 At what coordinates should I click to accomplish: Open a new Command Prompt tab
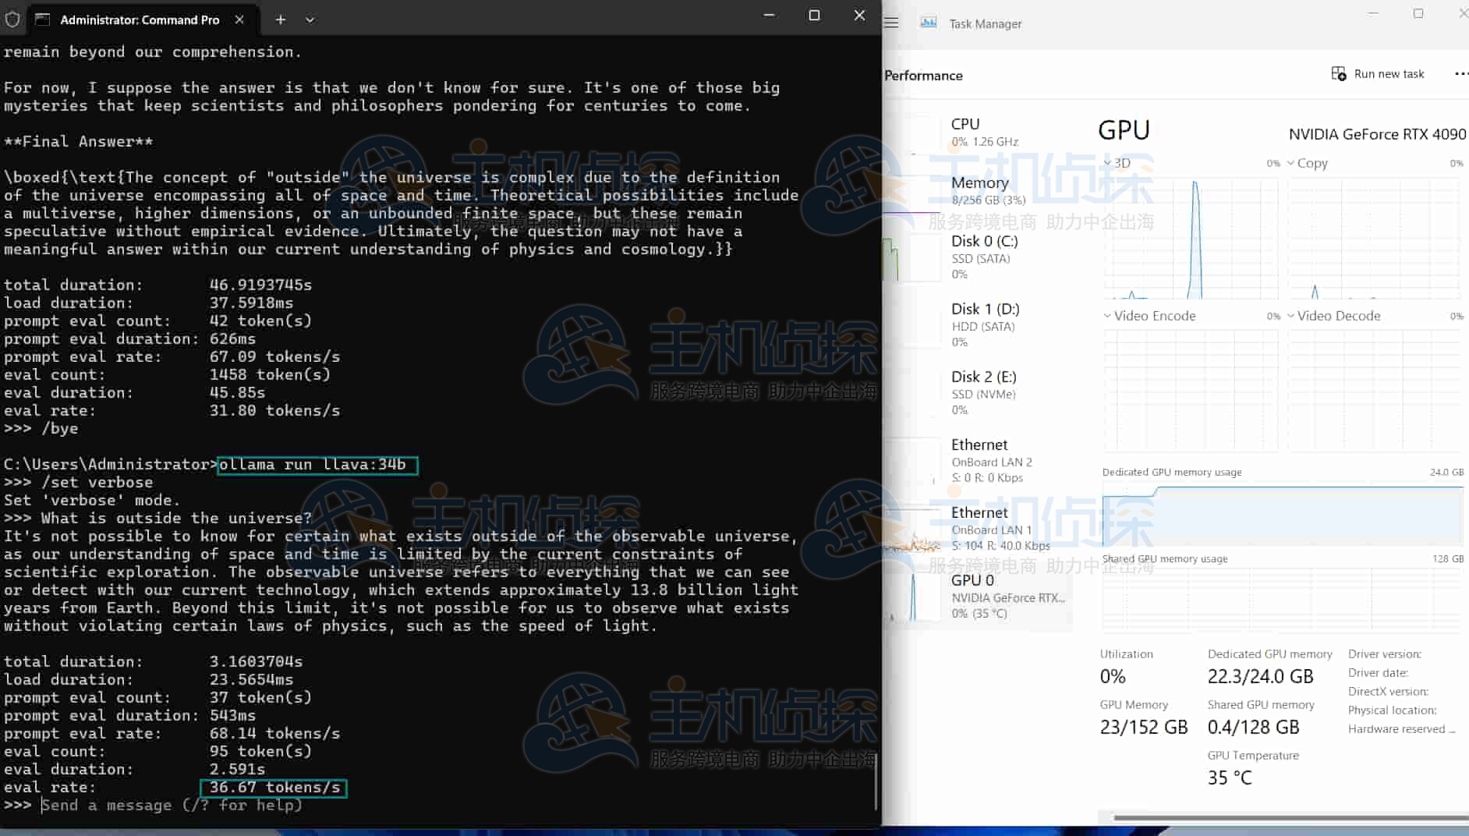tap(280, 19)
